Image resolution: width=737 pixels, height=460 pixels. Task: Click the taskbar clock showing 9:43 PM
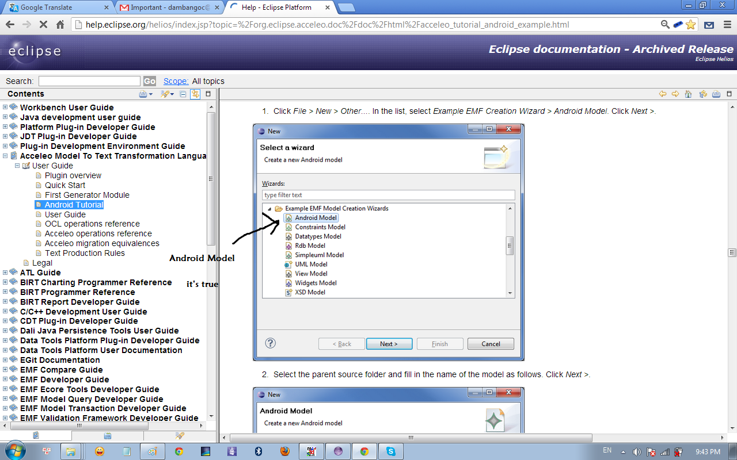(708, 452)
